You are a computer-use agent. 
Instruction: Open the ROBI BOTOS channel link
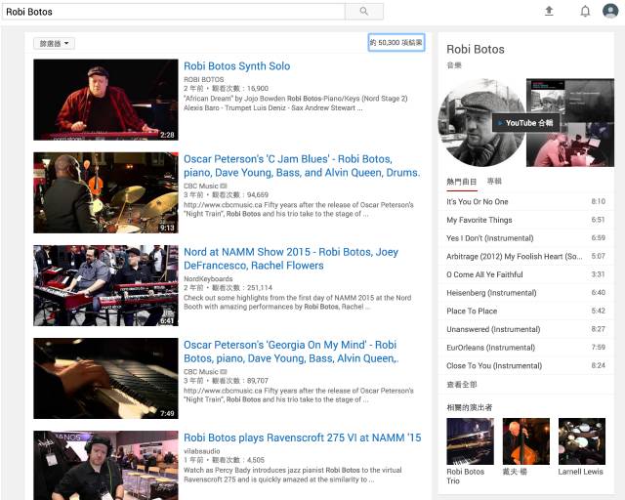coord(204,79)
